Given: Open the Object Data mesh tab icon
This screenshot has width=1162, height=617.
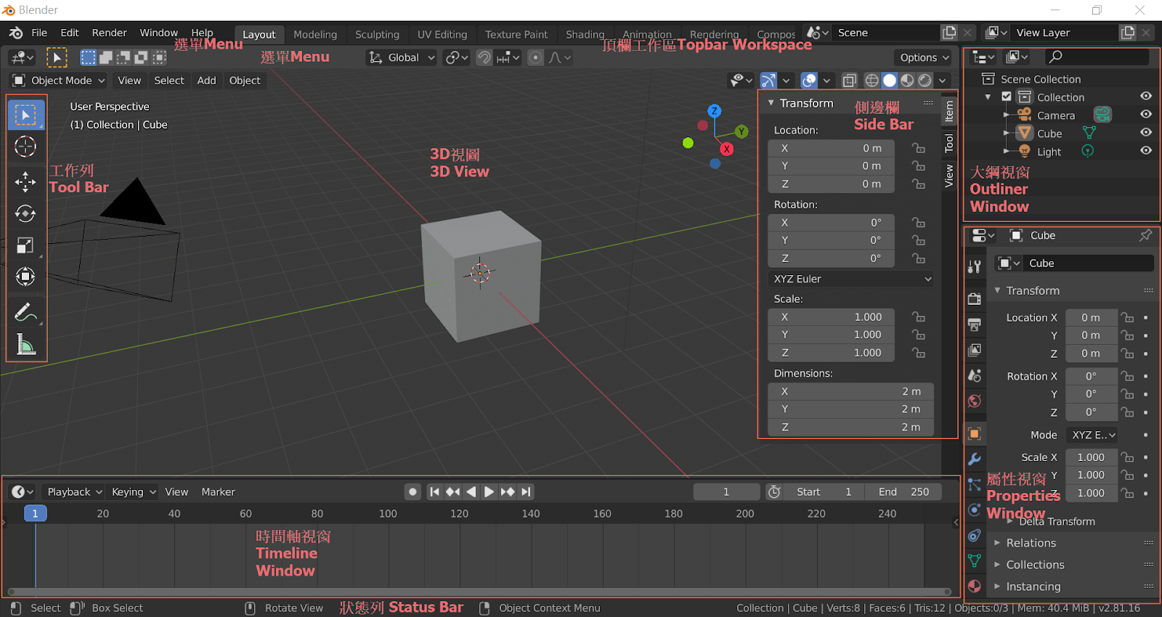Looking at the screenshot, I should click(x=975, y=561).
